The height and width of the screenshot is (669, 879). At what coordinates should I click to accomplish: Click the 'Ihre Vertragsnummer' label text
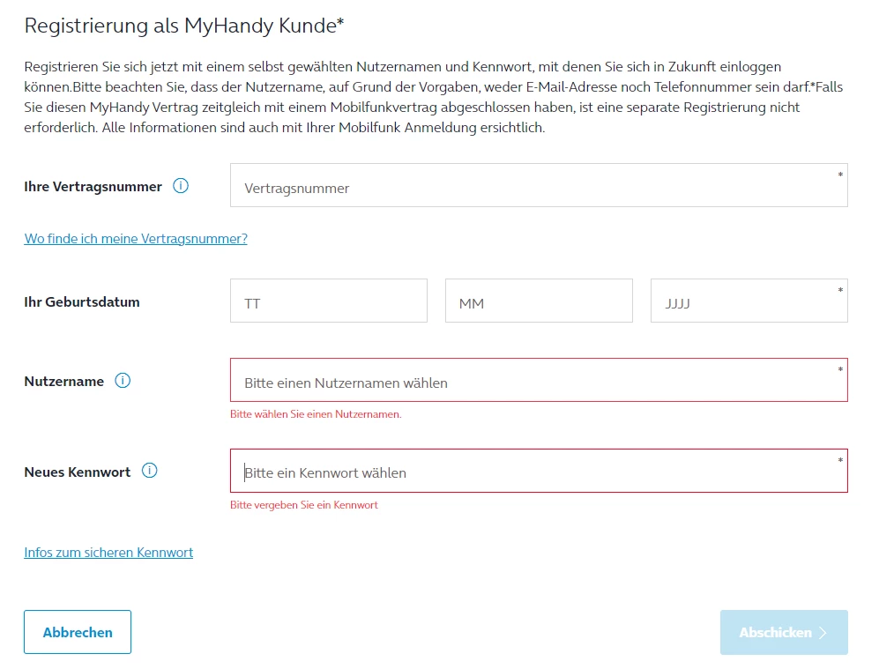tap(93, 187)
